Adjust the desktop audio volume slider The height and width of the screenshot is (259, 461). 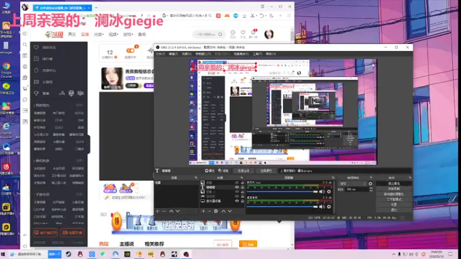[x=282, y=207]
